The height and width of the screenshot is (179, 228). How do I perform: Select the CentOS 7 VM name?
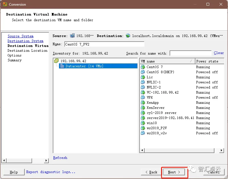[155, 67]
